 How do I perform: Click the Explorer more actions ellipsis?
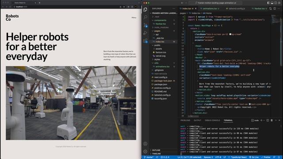(174, 8)
